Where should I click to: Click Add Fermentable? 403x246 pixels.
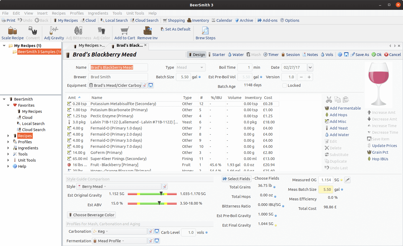click(x=343, y=108)
